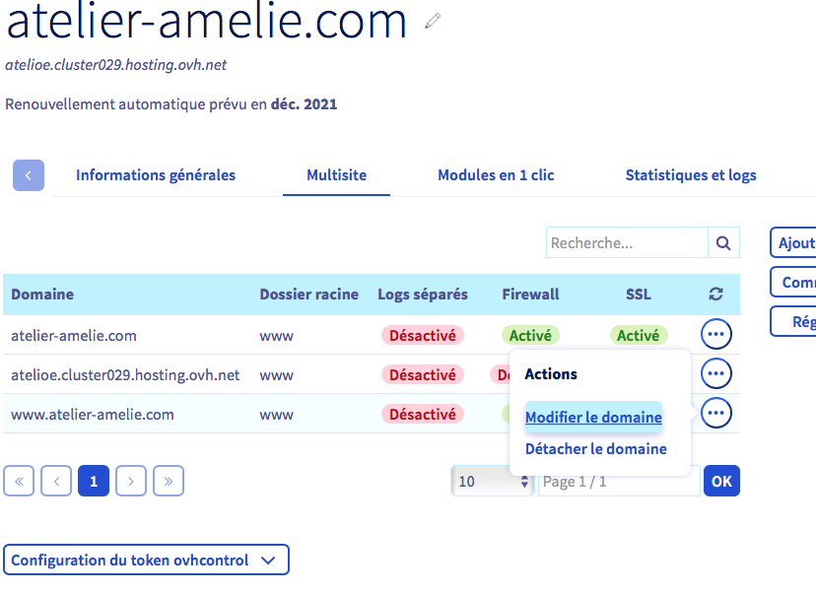Go to the next page of results

point(131,481)
